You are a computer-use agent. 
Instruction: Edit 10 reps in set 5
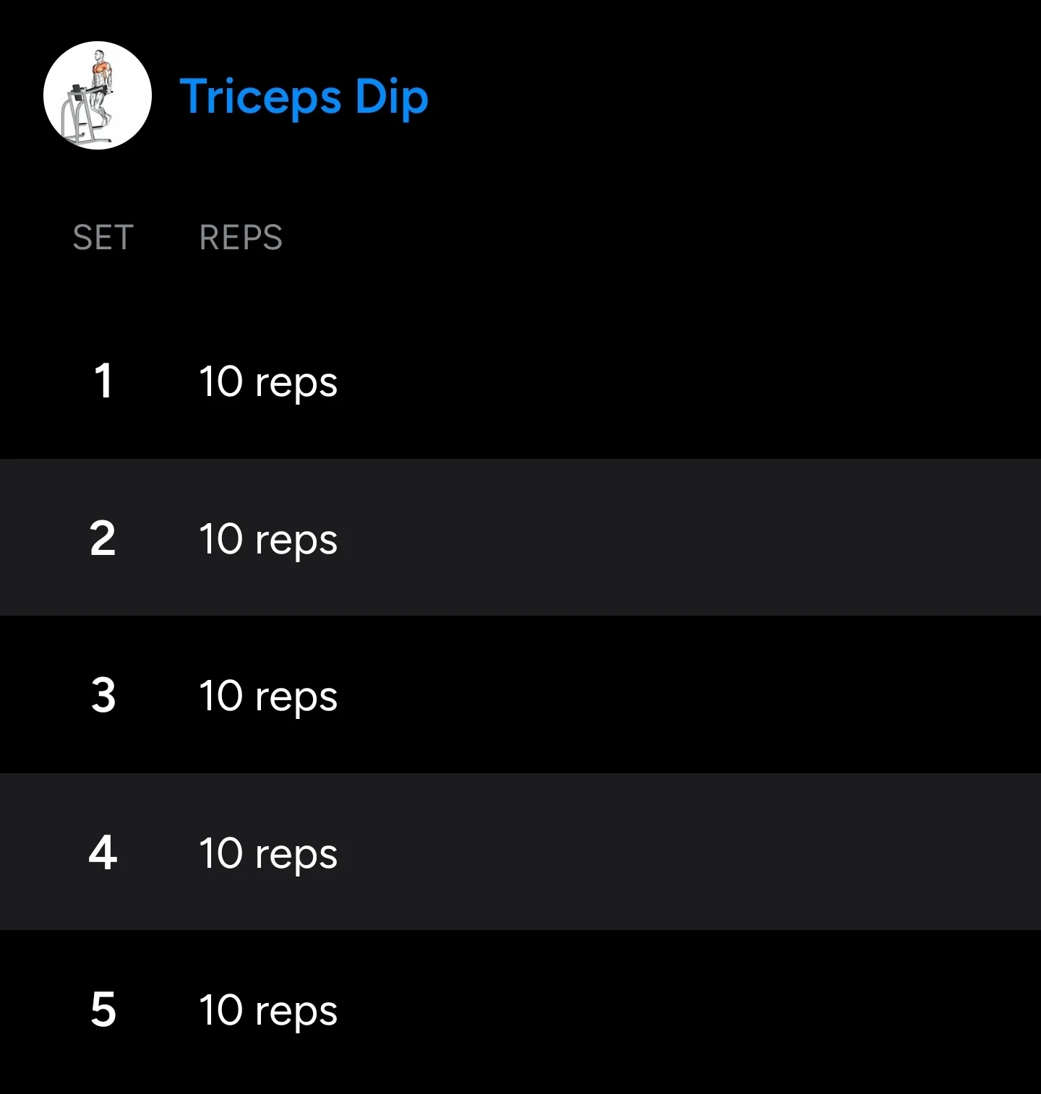tap(268, 1011)
